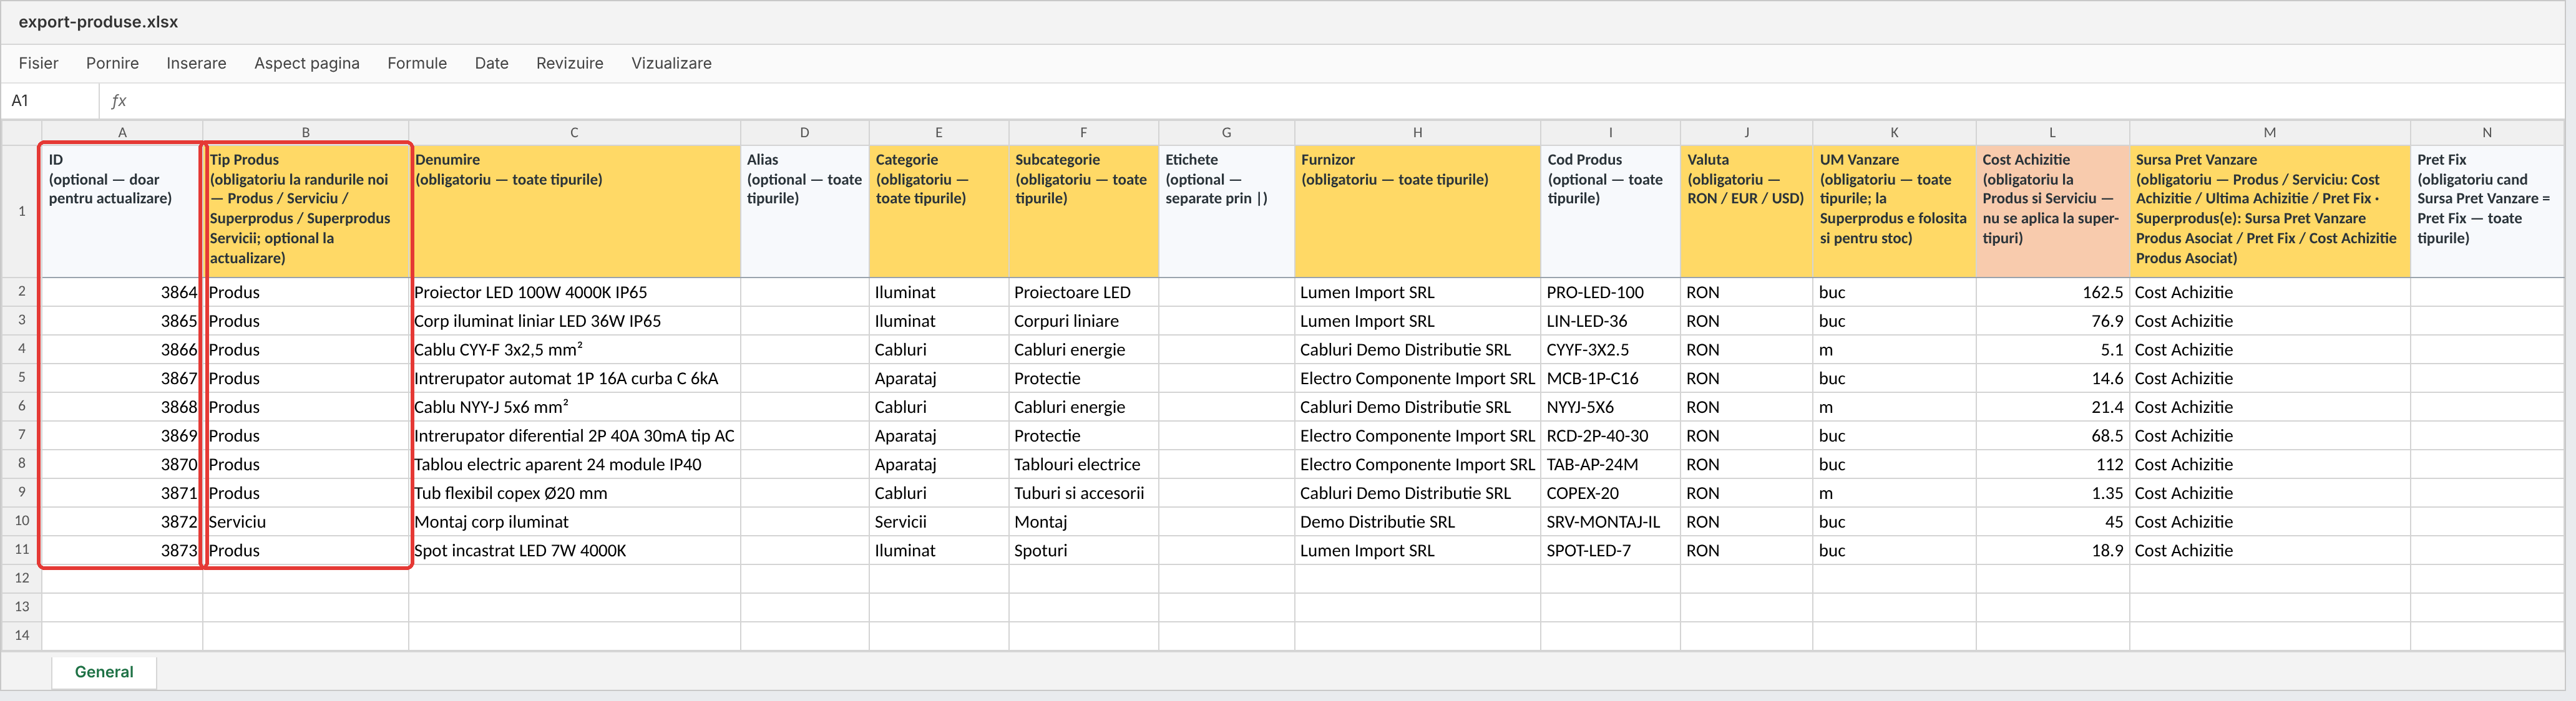2576x701 pixels.
Task: Open the Date menu
Action: (x=491, y=63)
